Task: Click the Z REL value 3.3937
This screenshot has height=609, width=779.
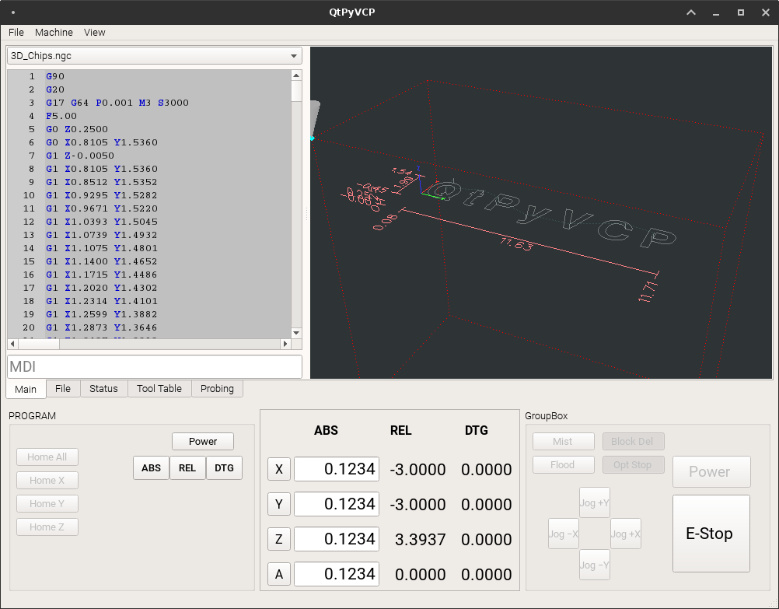Action: pyautogui.click(x=421, y=540)
